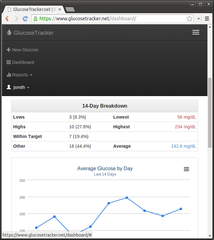This screenshot has height=240, width=214.
Task: Click the address bar URL field
Action: pos(112,19)
